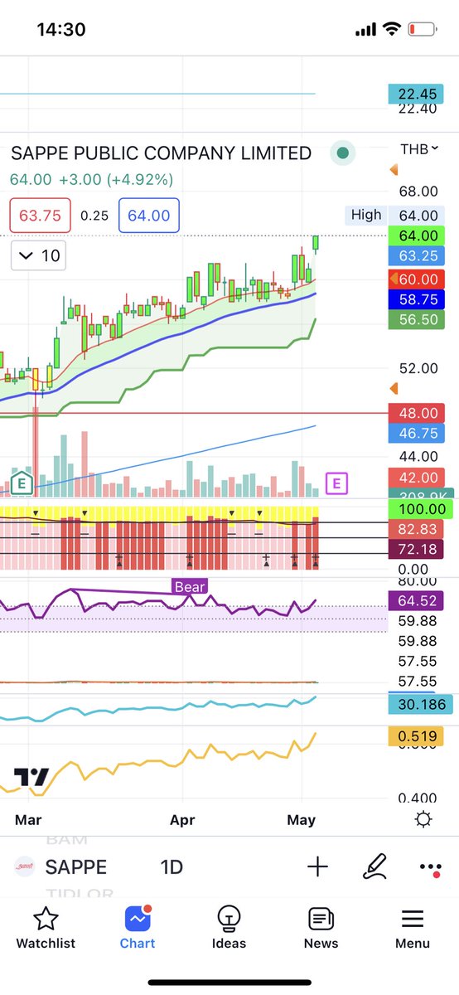Tap the 42.00 red price label
This screenshot has height=995, width=459.
[417, 478]
